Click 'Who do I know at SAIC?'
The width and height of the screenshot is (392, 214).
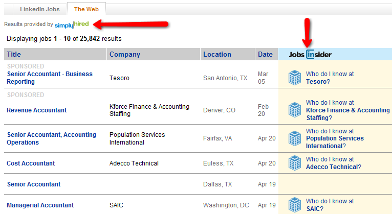point(330,205)
